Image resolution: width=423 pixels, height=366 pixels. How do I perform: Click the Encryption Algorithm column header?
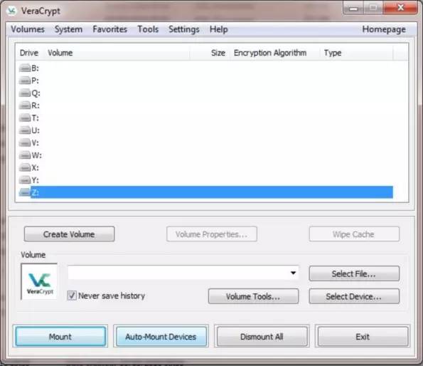(270, 53)
